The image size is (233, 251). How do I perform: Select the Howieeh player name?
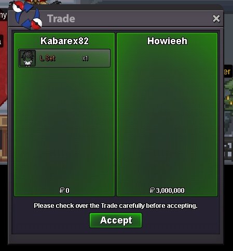pos(167,41)
